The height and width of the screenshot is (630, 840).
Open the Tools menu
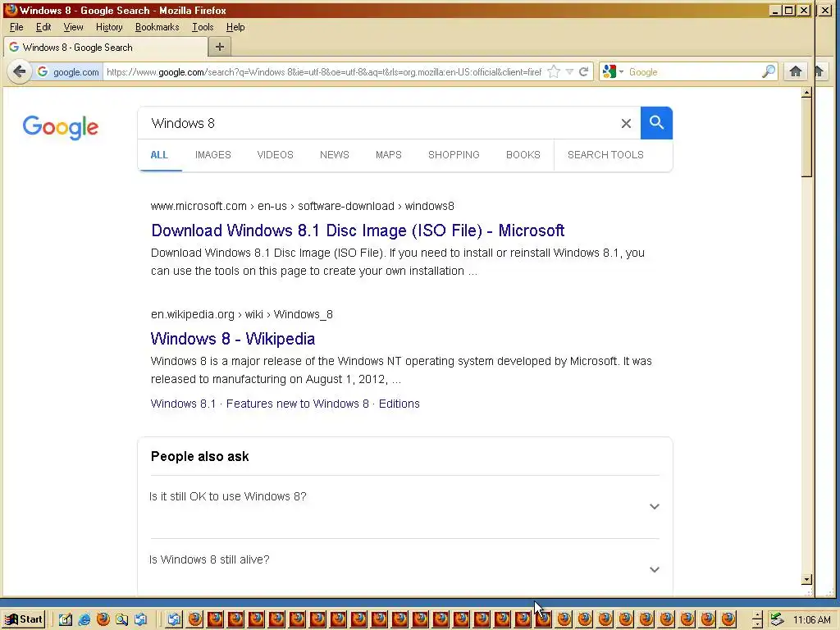click(x=203, y=27)
